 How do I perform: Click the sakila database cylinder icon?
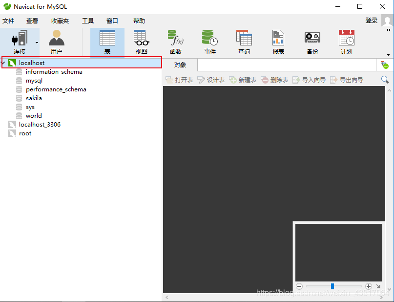pyautogui.click(x=19, y=98)
